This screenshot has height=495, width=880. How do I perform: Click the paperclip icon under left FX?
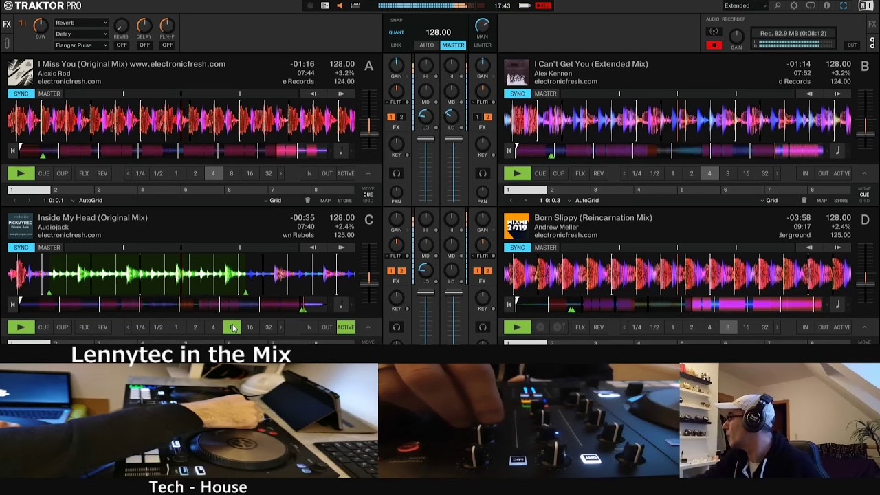[7, 44]
